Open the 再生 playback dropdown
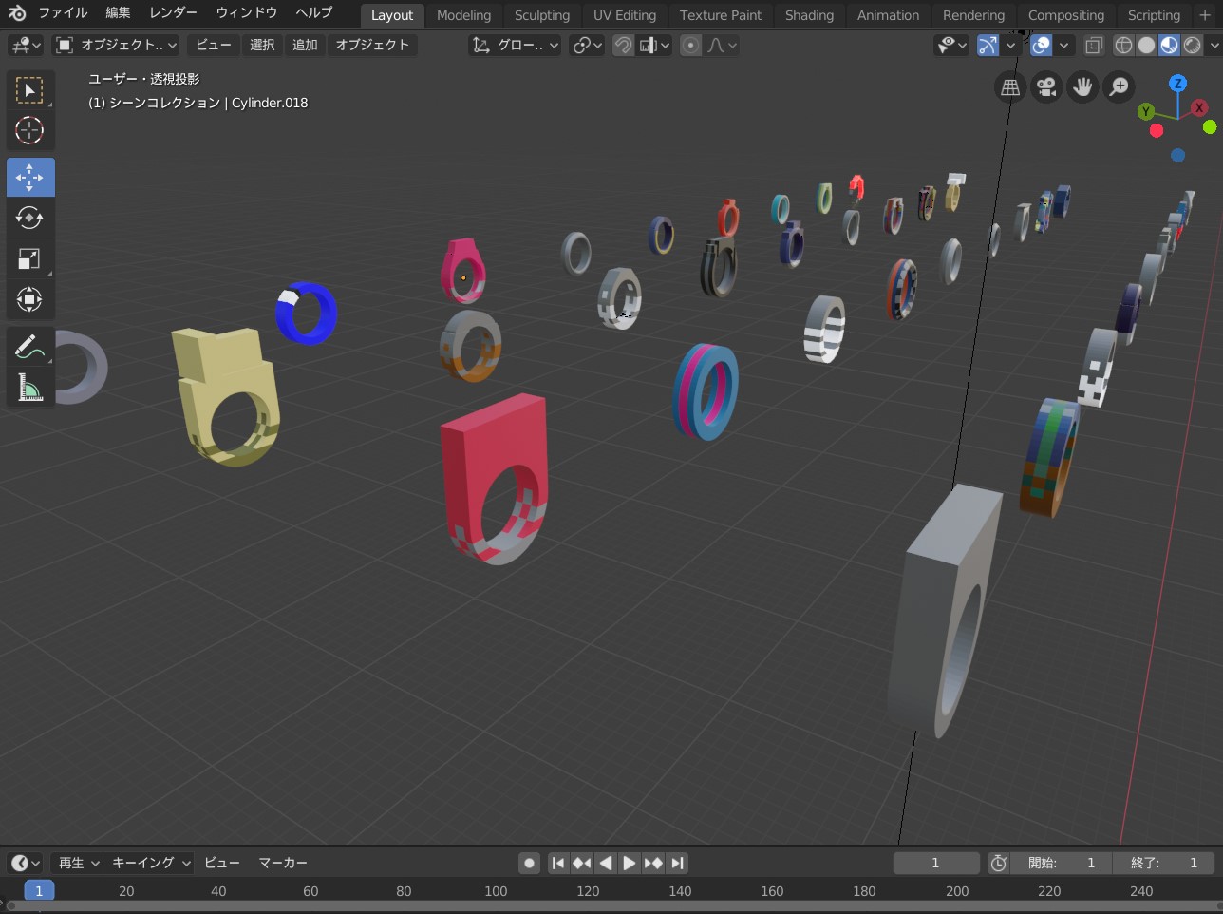The width and height of the screenshot is (1223, 914). click(78, 863)
